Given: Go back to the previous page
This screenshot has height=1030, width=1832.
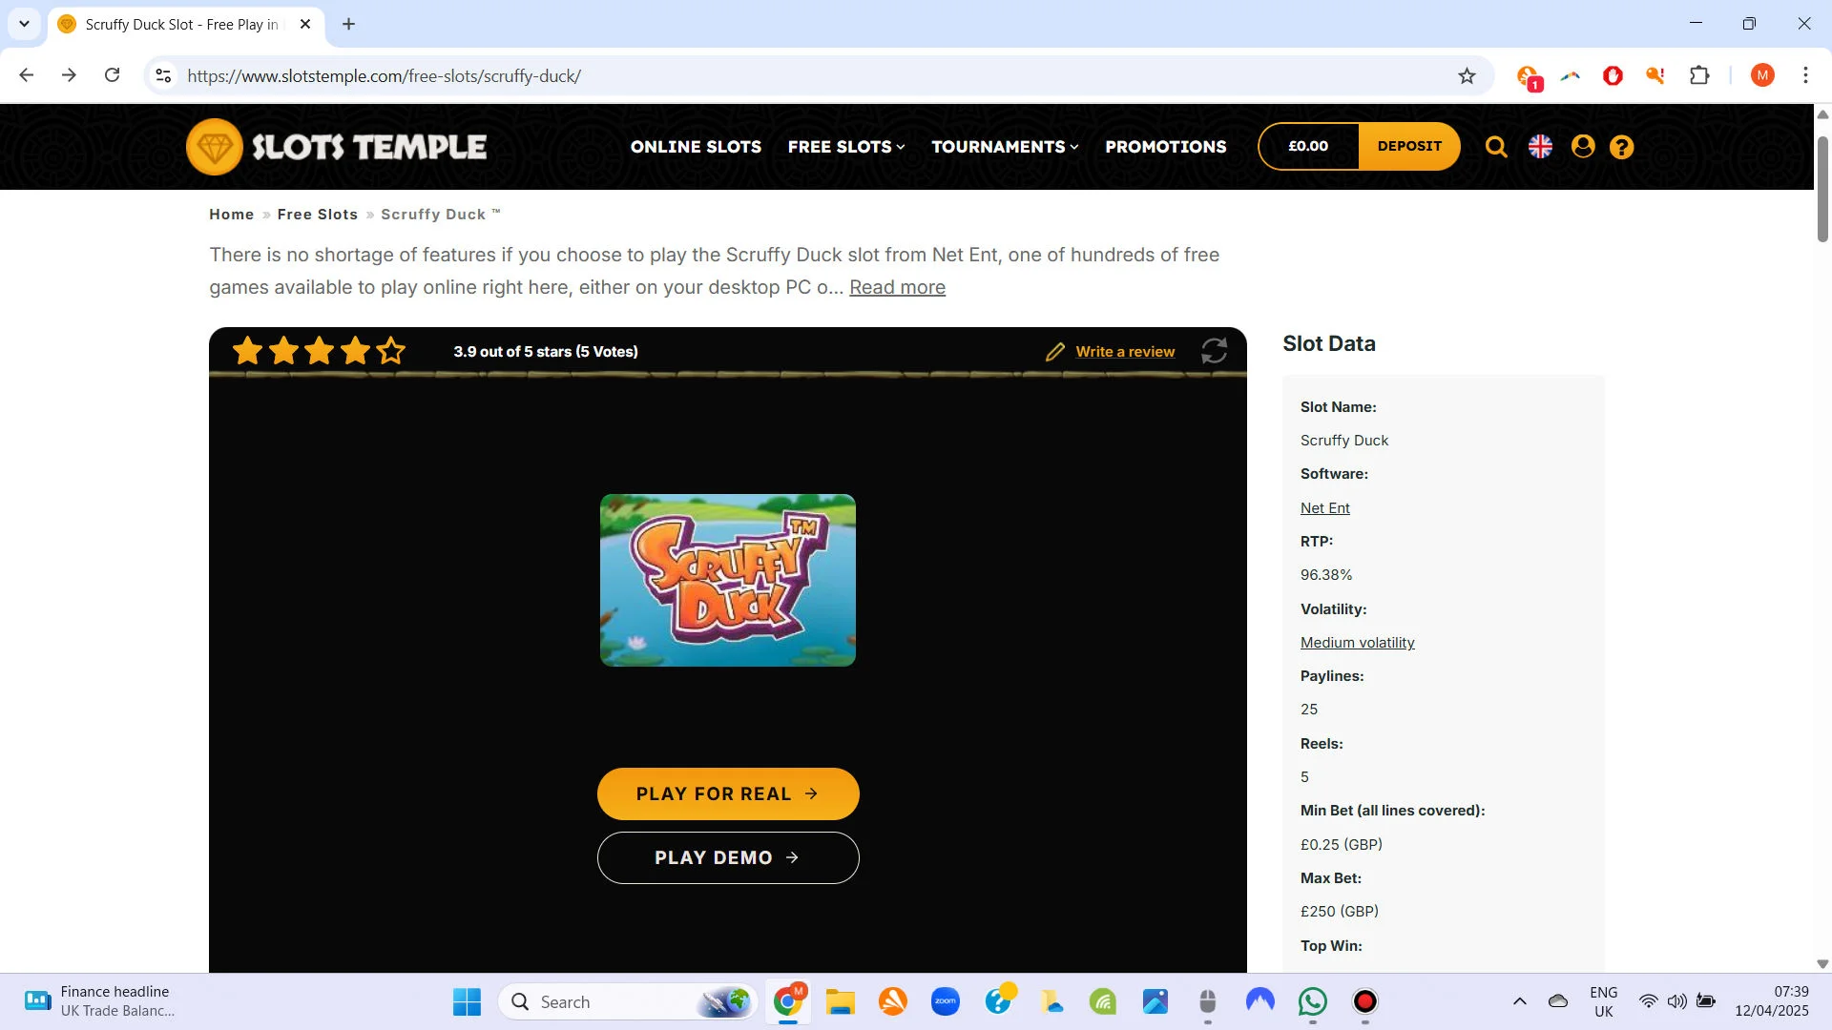Looking at the screenshot, I should 26,75.
